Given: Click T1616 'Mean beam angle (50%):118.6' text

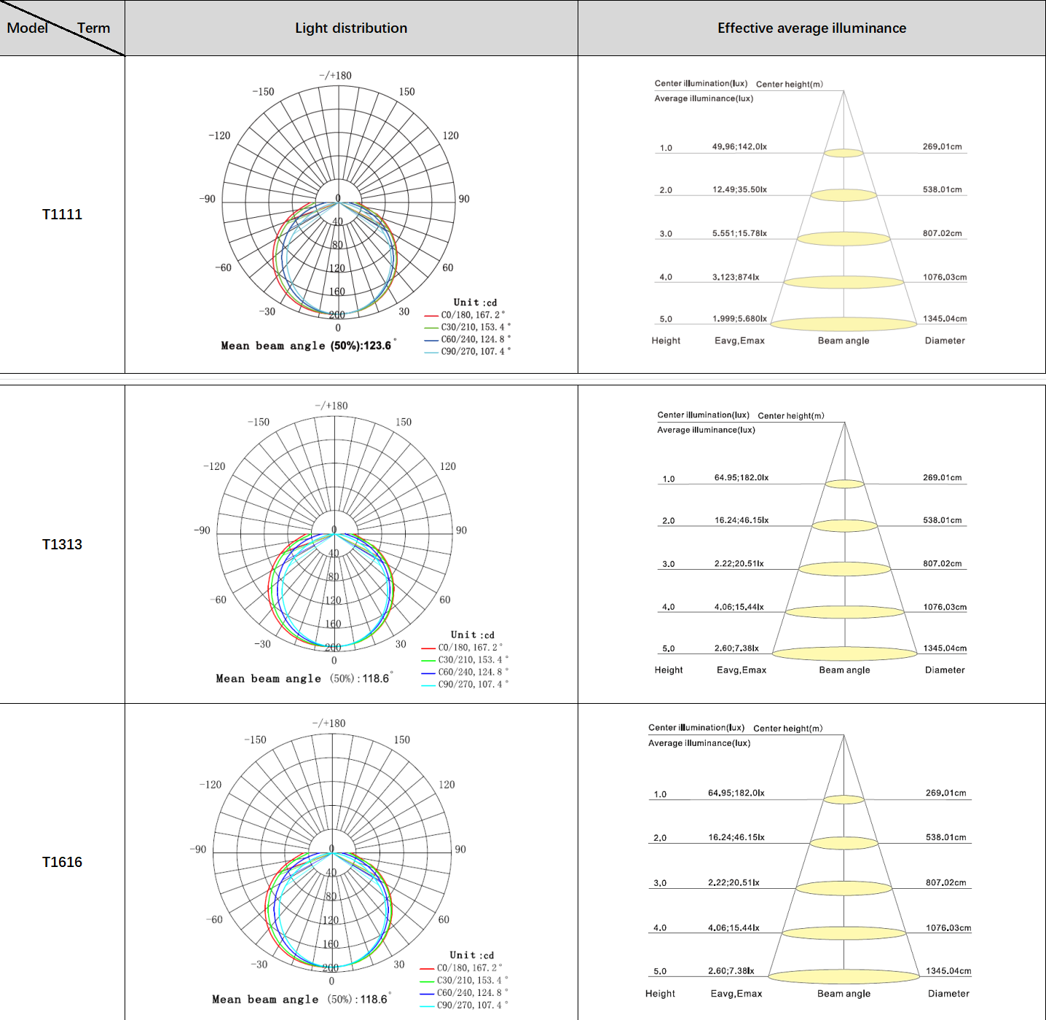Looking at the screenshot, I should point(302,999).
